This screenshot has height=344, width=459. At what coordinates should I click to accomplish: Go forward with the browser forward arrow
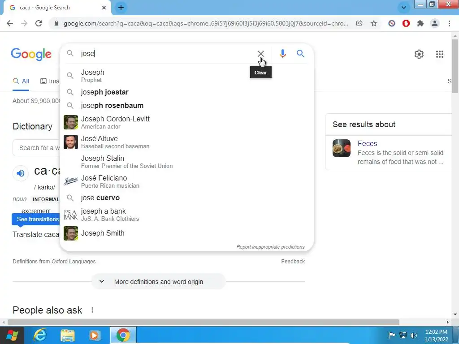(x=24, y=23)
